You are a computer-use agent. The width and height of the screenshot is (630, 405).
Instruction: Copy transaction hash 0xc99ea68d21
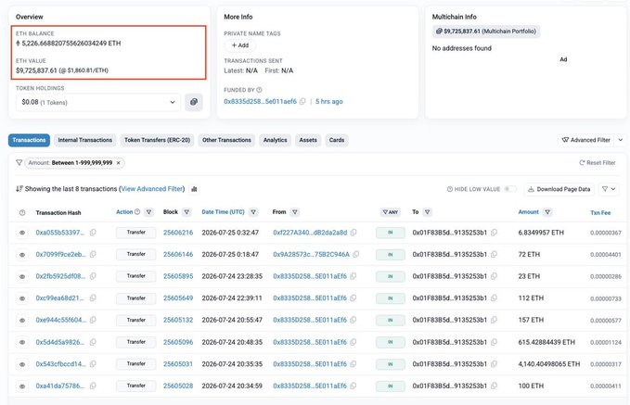click(93, 297)
